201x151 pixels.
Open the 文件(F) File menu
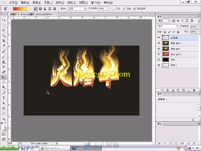pos(13,3)
